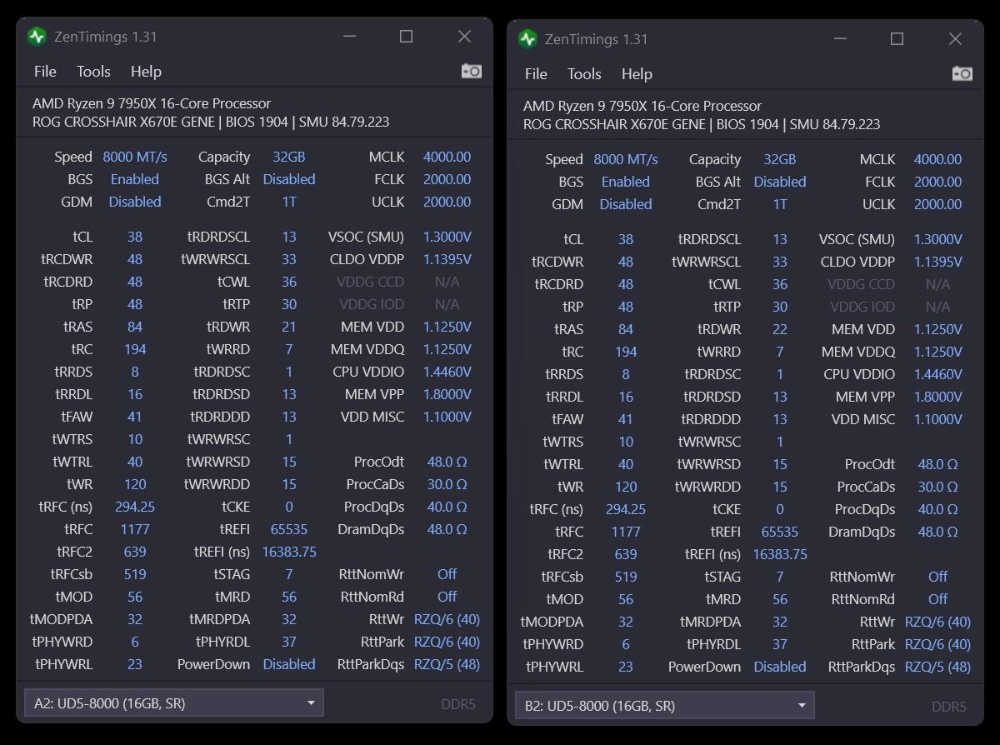Click ZenTimings app logo in left title bar

pyautogui.click(x=37, y=37)
